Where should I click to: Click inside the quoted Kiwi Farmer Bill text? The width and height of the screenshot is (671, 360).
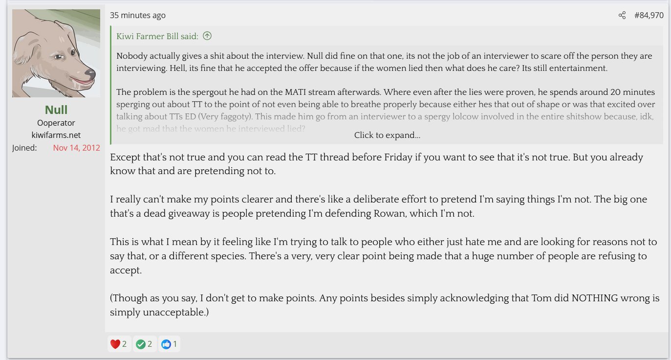pos(362,62)
